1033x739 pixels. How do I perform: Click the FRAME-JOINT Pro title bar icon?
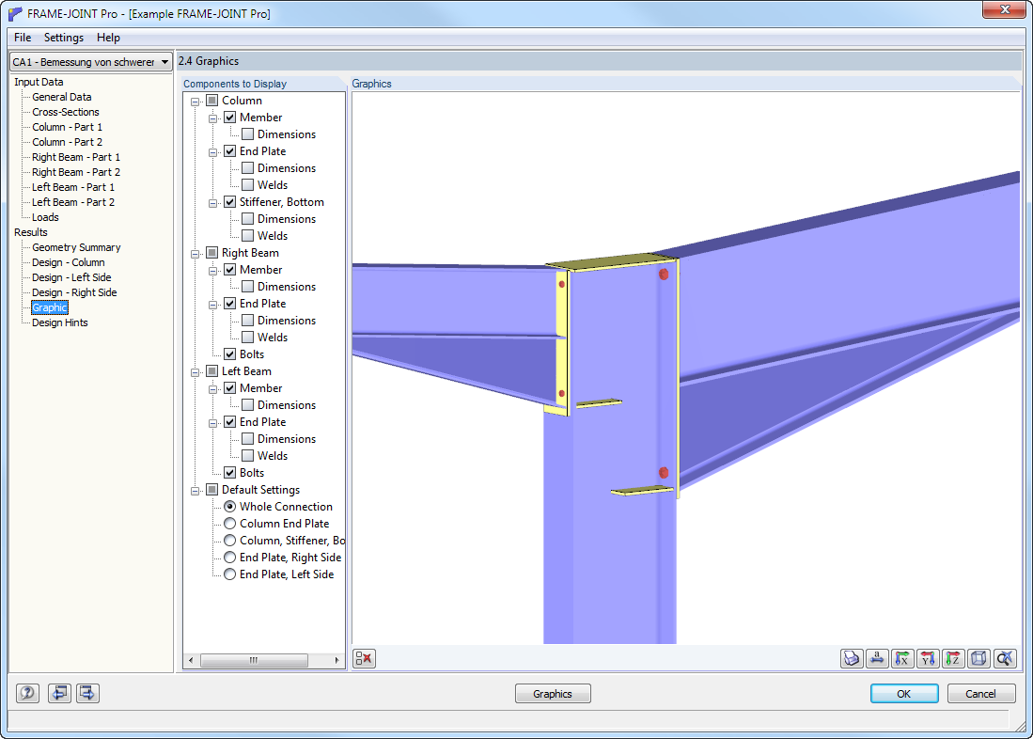point(15,13)
